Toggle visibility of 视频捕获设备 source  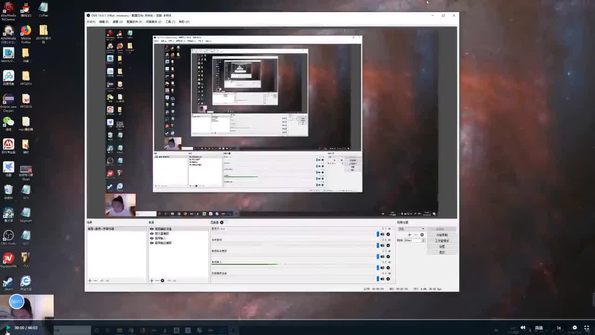(x=152, y=229)
